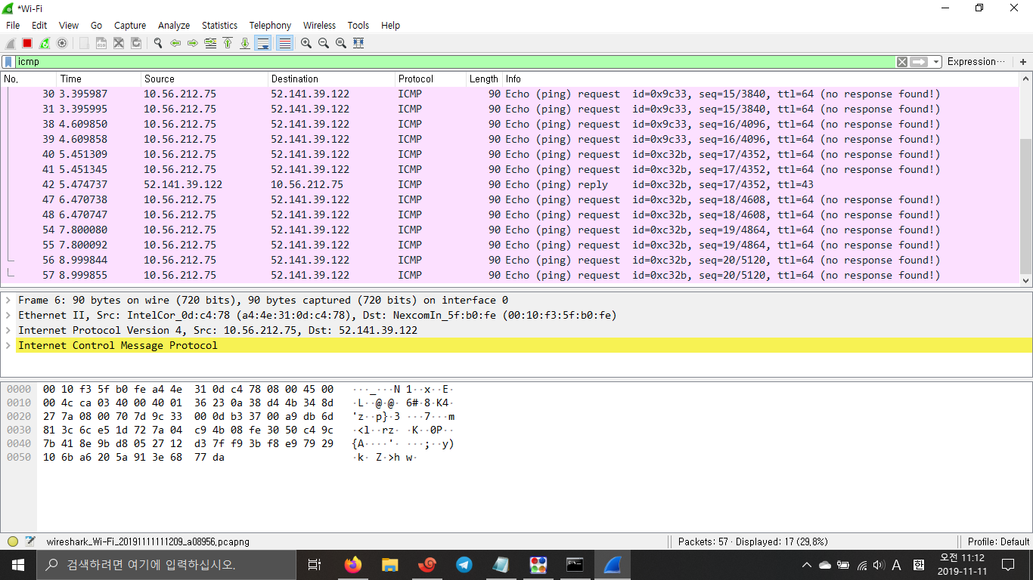Select the Find a packet magnifier tool
This screenshot has height=580, width=1033.
(157, 43)
